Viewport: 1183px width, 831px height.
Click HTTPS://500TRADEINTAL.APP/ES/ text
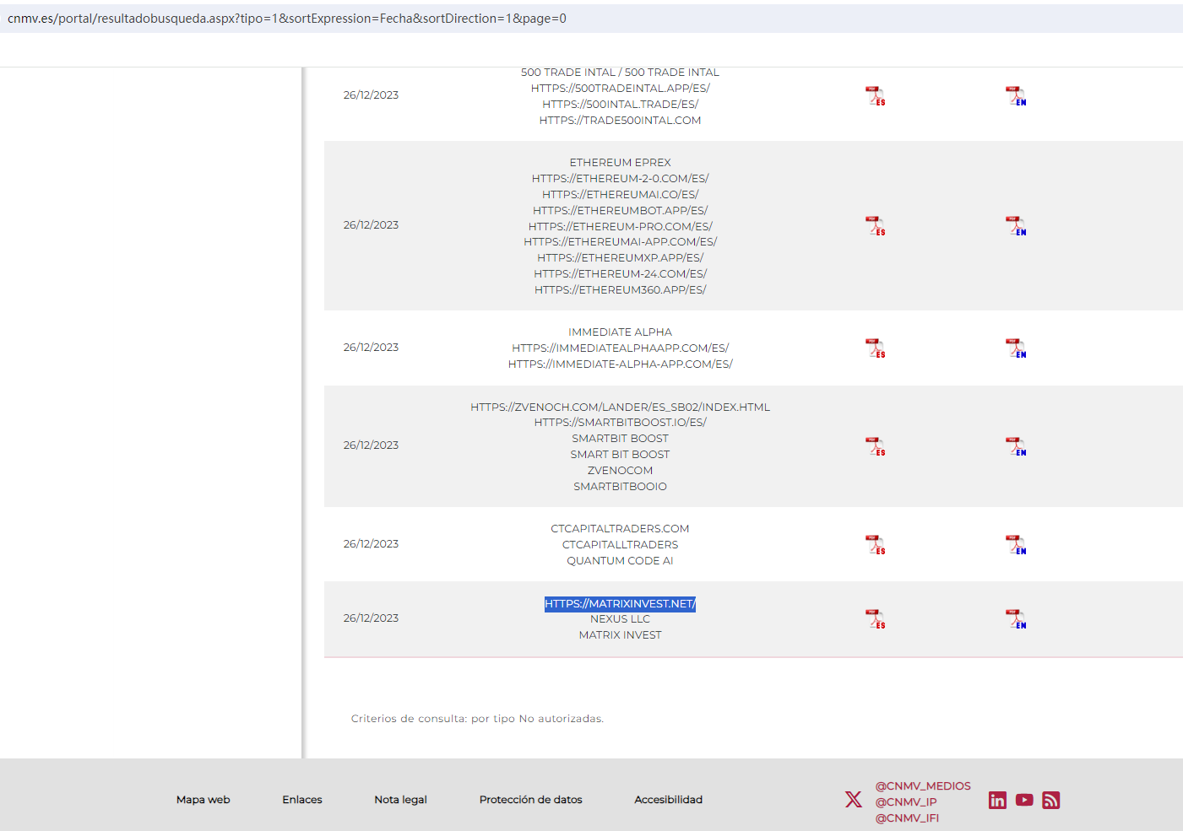coord(620,89)
